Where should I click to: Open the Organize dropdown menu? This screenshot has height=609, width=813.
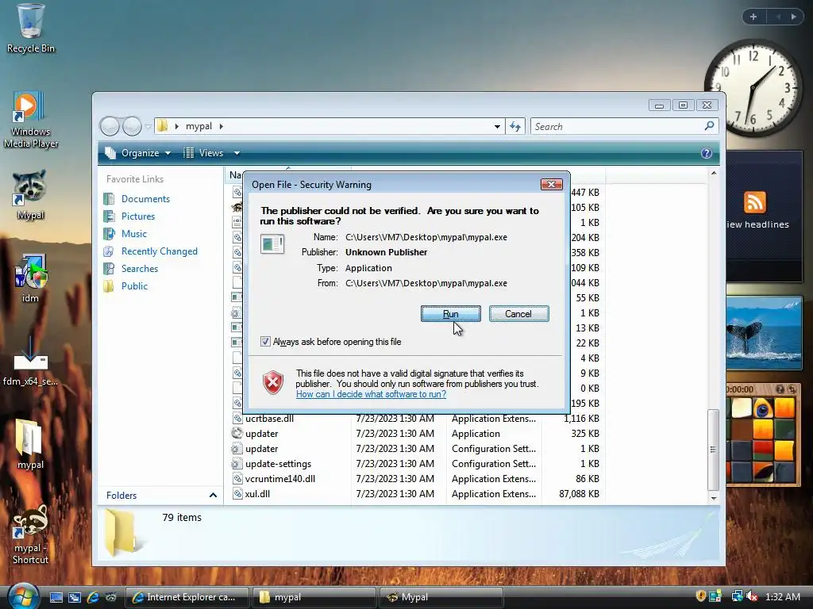pos(138,153)
